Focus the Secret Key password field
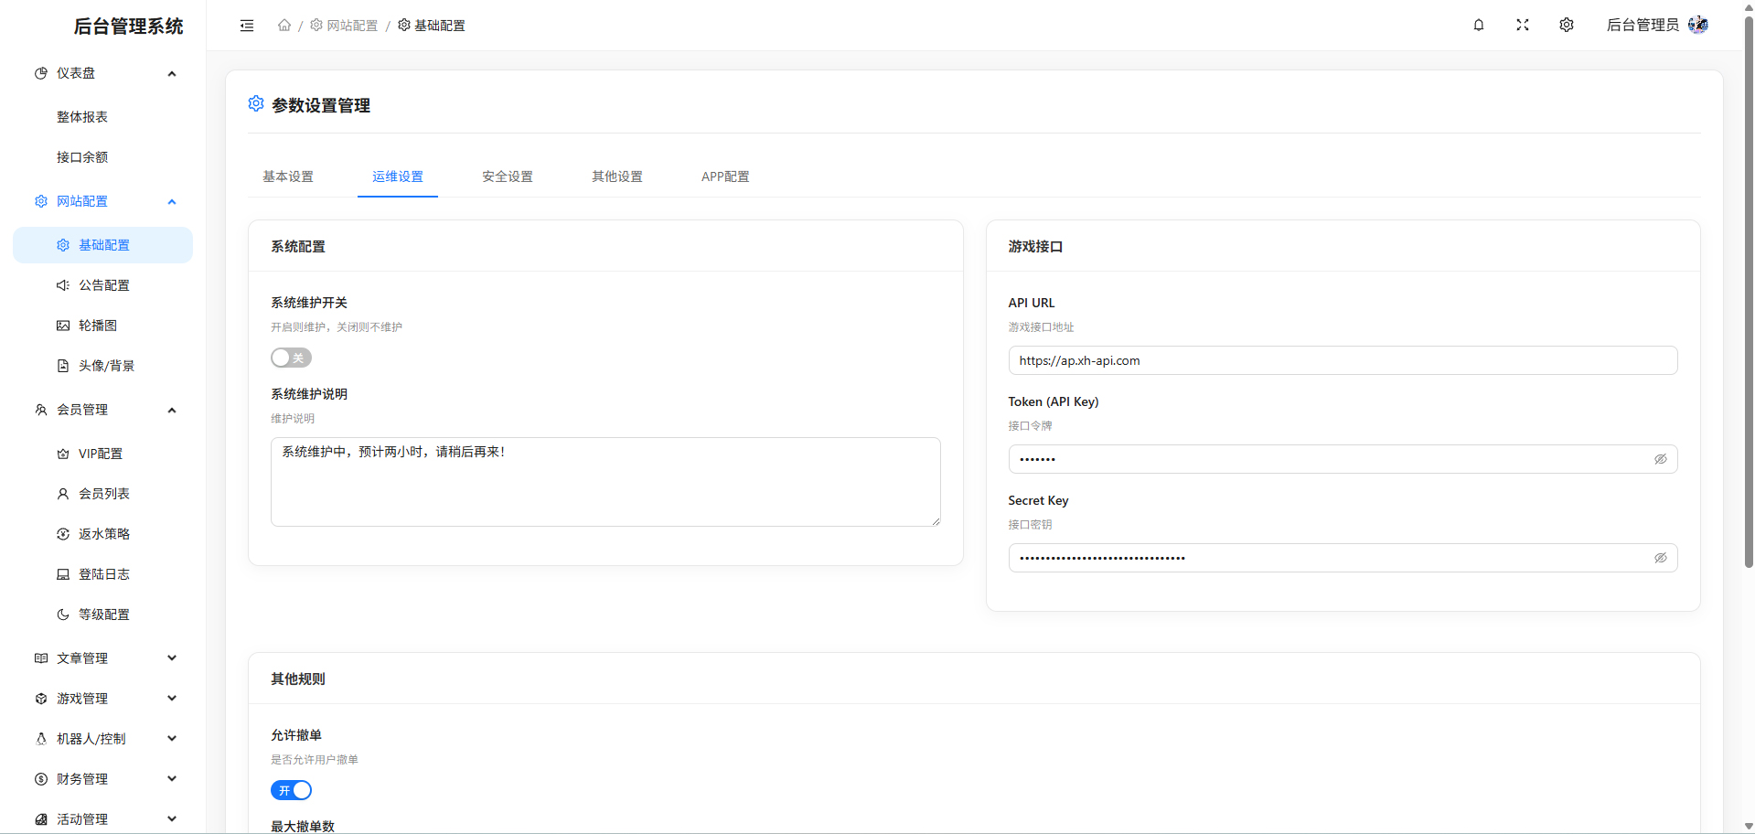Screen dimensions: 1755x834 [1343, 558]
